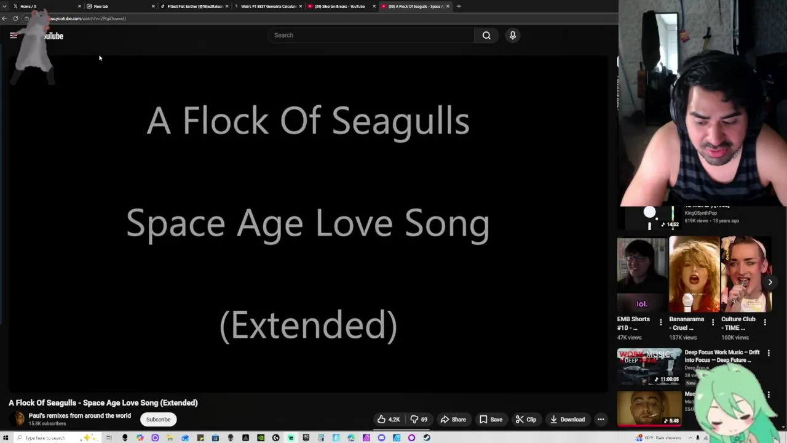Viewport: 787px width, 443px height.
Task: Open the YouTube hamburger guide menu
Action: (13, 36)
